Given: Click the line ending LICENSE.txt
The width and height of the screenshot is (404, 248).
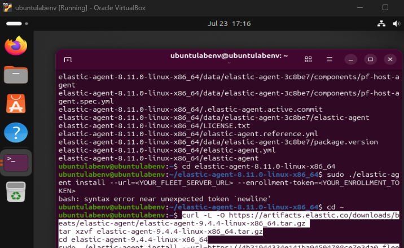Looking at the screenshot, I should point(154,125).
